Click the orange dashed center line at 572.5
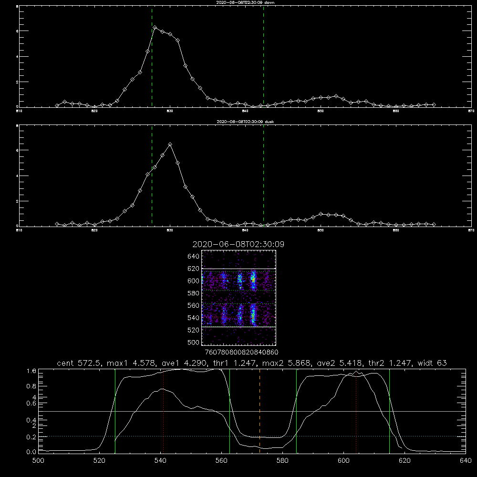The height and width of the screenshot is (477, 477). pyautogui.click(x=259, y=411)
